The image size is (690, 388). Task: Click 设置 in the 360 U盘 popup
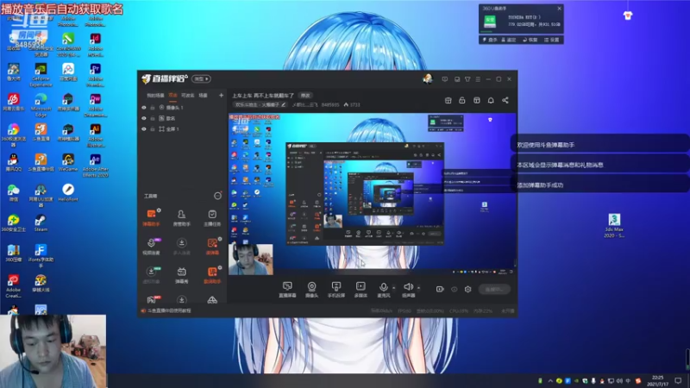pos(552,40)
